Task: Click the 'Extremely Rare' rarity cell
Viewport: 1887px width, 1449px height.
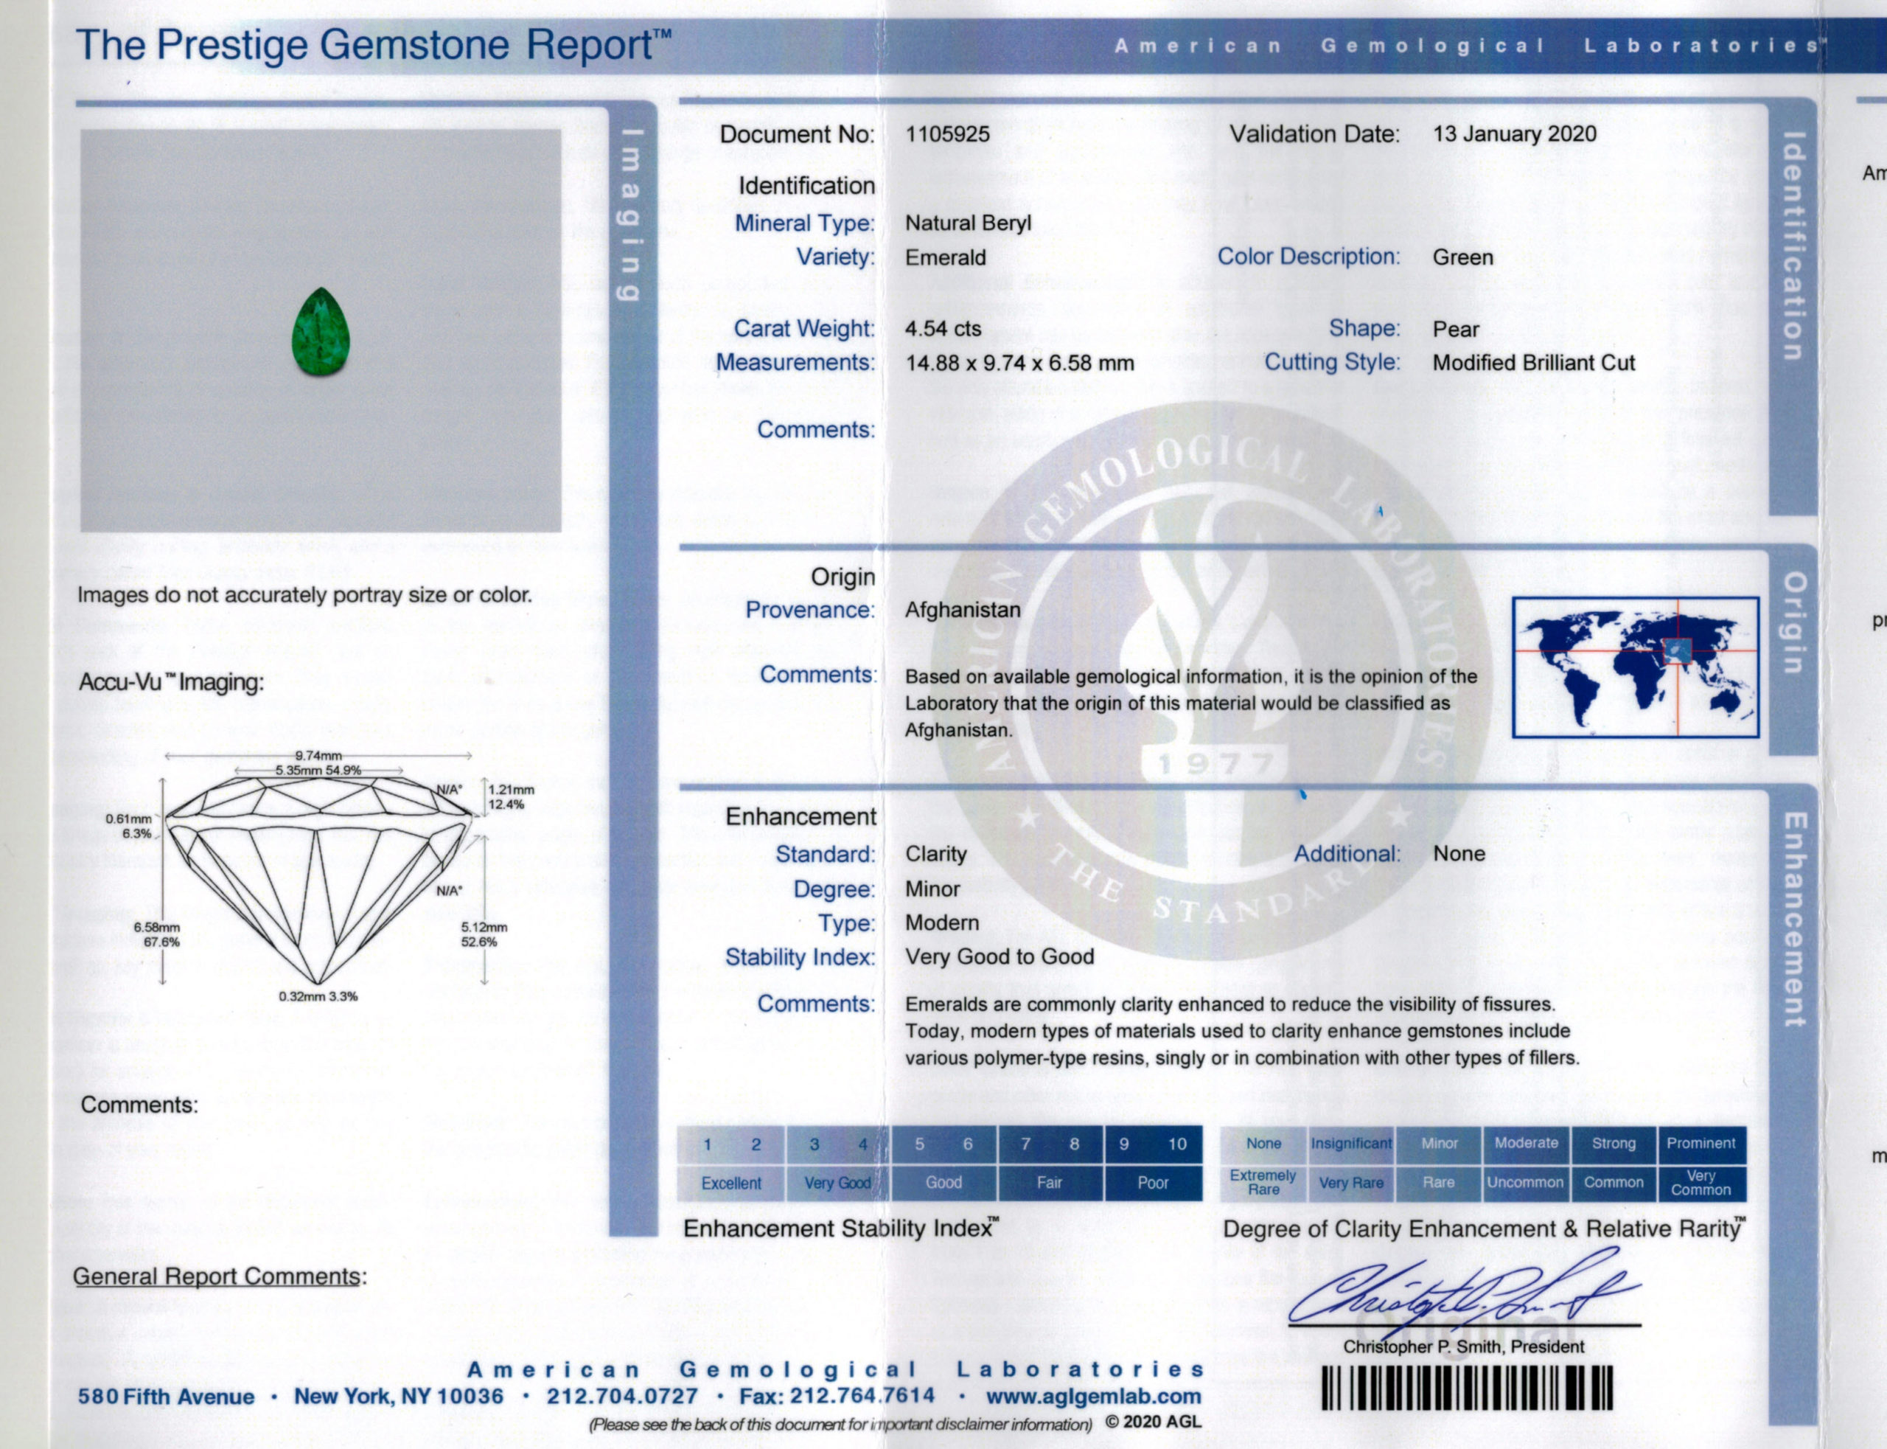Action: click(x=1263, y=1183)
